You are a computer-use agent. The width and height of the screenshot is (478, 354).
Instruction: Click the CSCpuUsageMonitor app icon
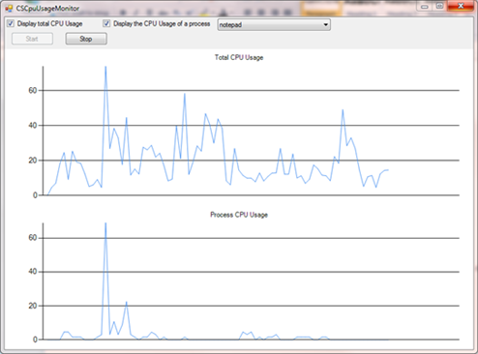pos(9,8)
